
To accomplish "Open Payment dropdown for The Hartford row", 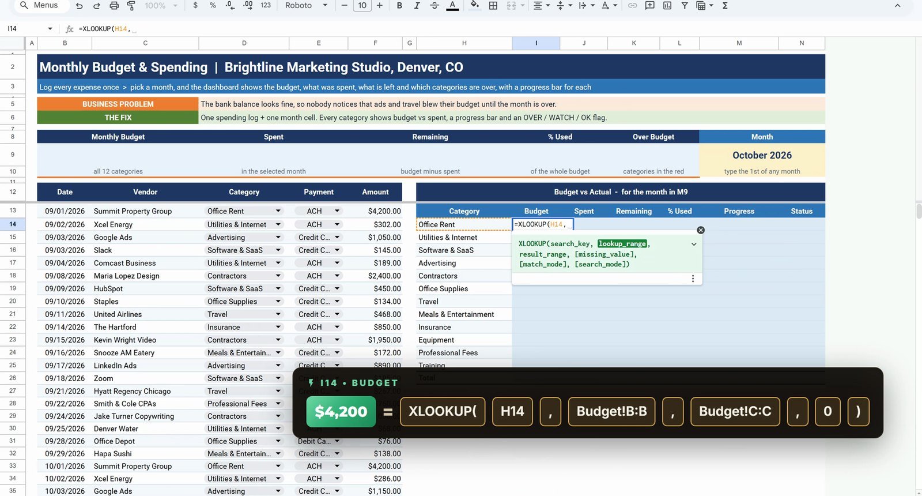I will pos(337,327).
